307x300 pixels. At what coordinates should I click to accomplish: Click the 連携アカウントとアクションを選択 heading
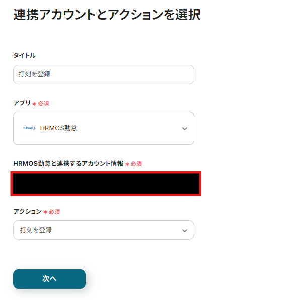[107, 15]
